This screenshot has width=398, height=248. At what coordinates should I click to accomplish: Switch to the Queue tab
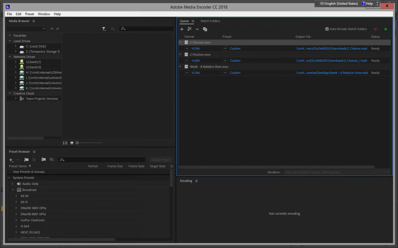[x=184, y=21]
